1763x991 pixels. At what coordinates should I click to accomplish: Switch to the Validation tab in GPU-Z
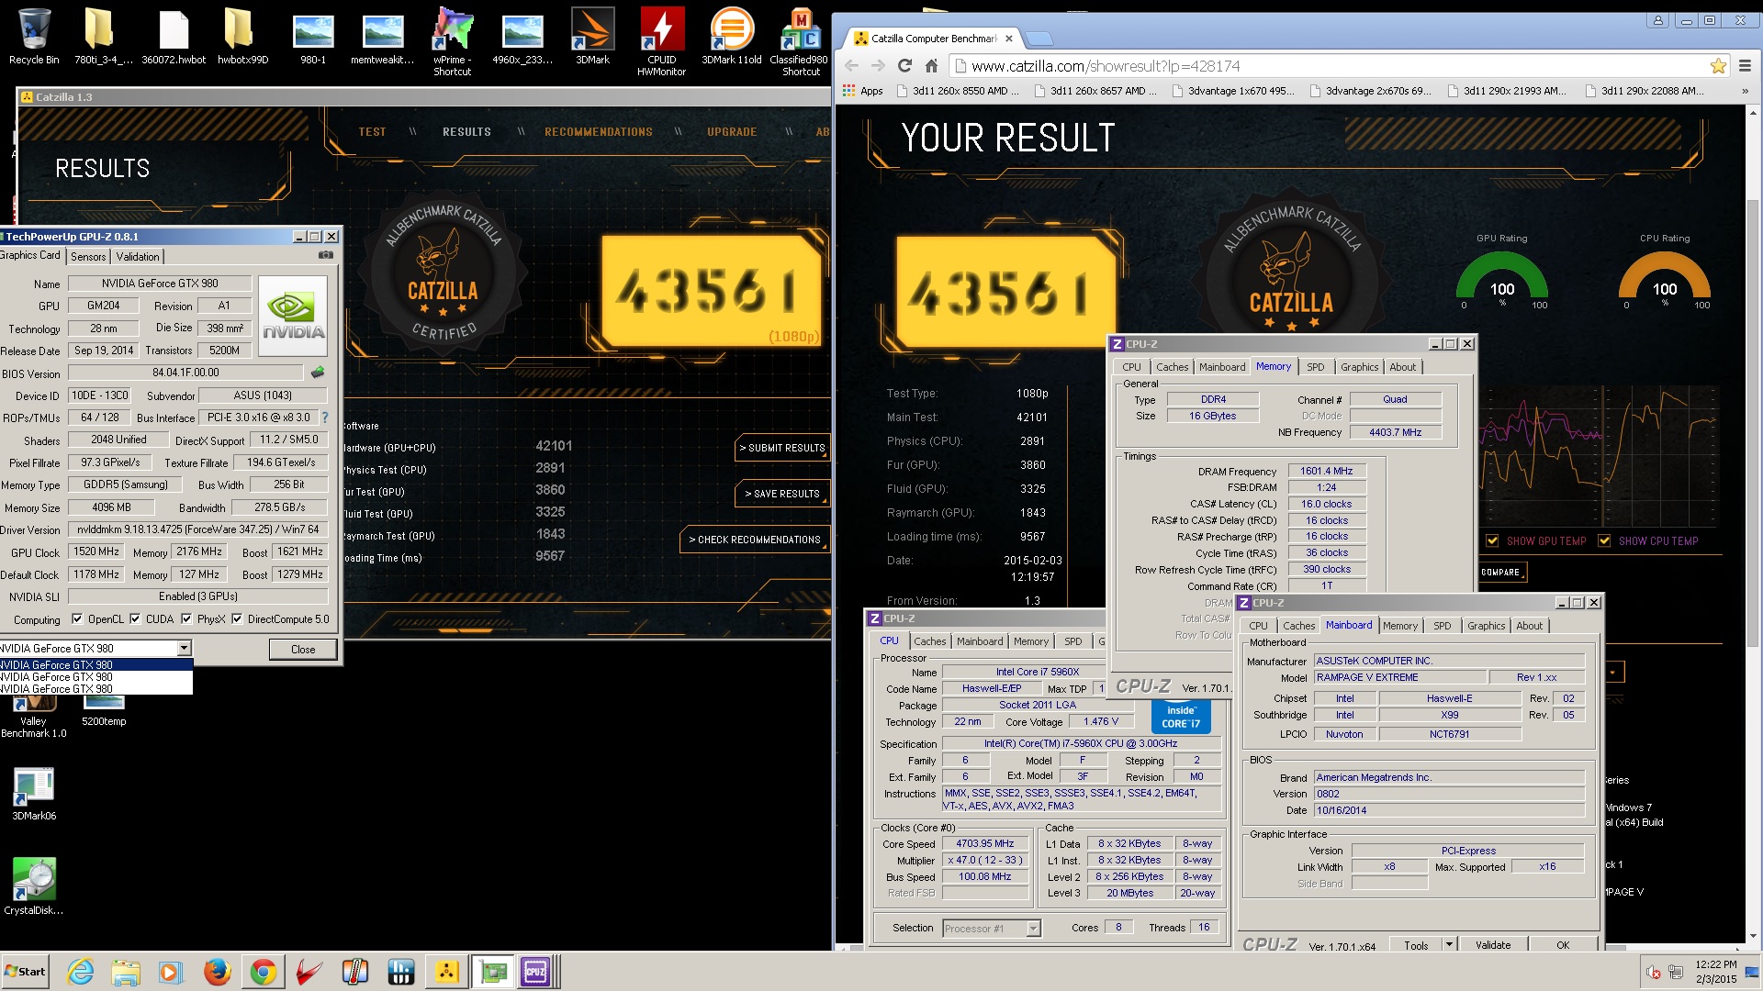138,257
